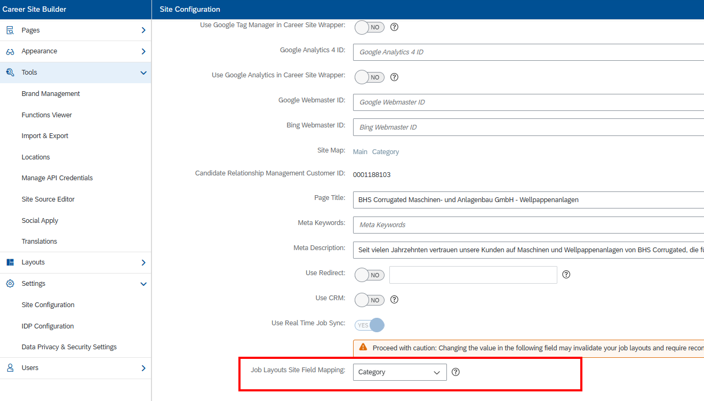Expand the Pages section arrow
704x401 pixels.
(143, 30)
